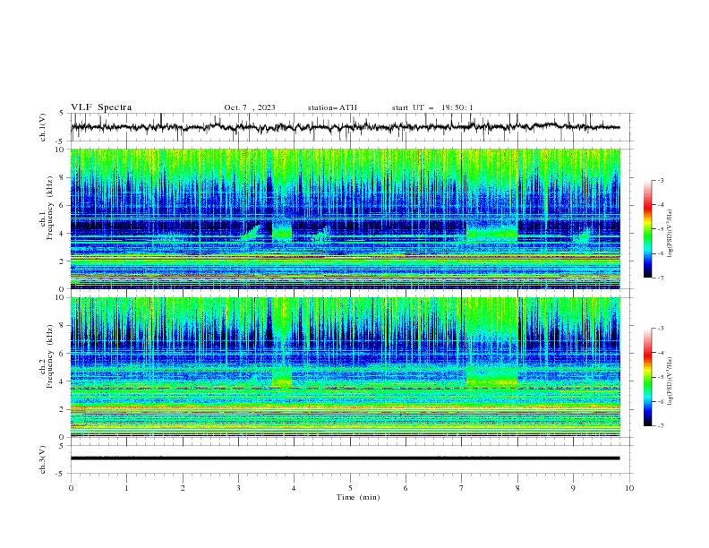This screenshot has height=548, width=709.
Task: Click the "1" tick on time axis
Action: pos(126,488)
